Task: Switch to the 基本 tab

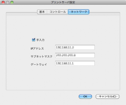Action: [42, 12]
